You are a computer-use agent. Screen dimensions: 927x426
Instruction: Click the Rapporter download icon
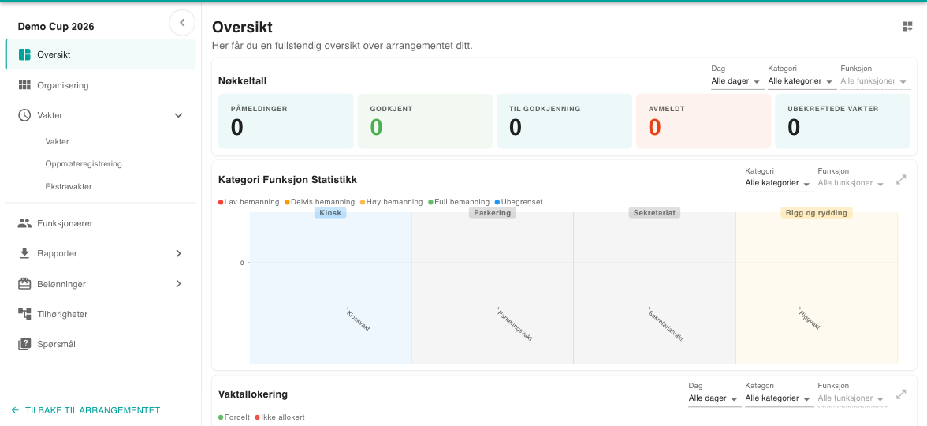(24, 253)
